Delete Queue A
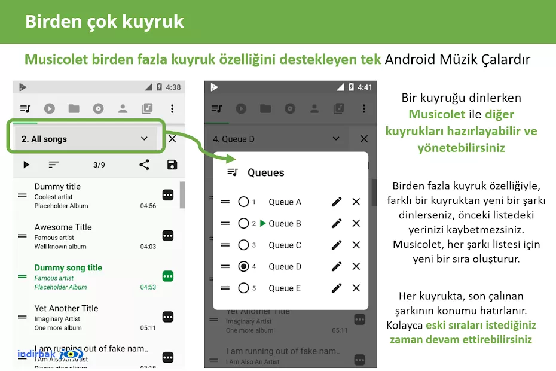 [356, 202]
